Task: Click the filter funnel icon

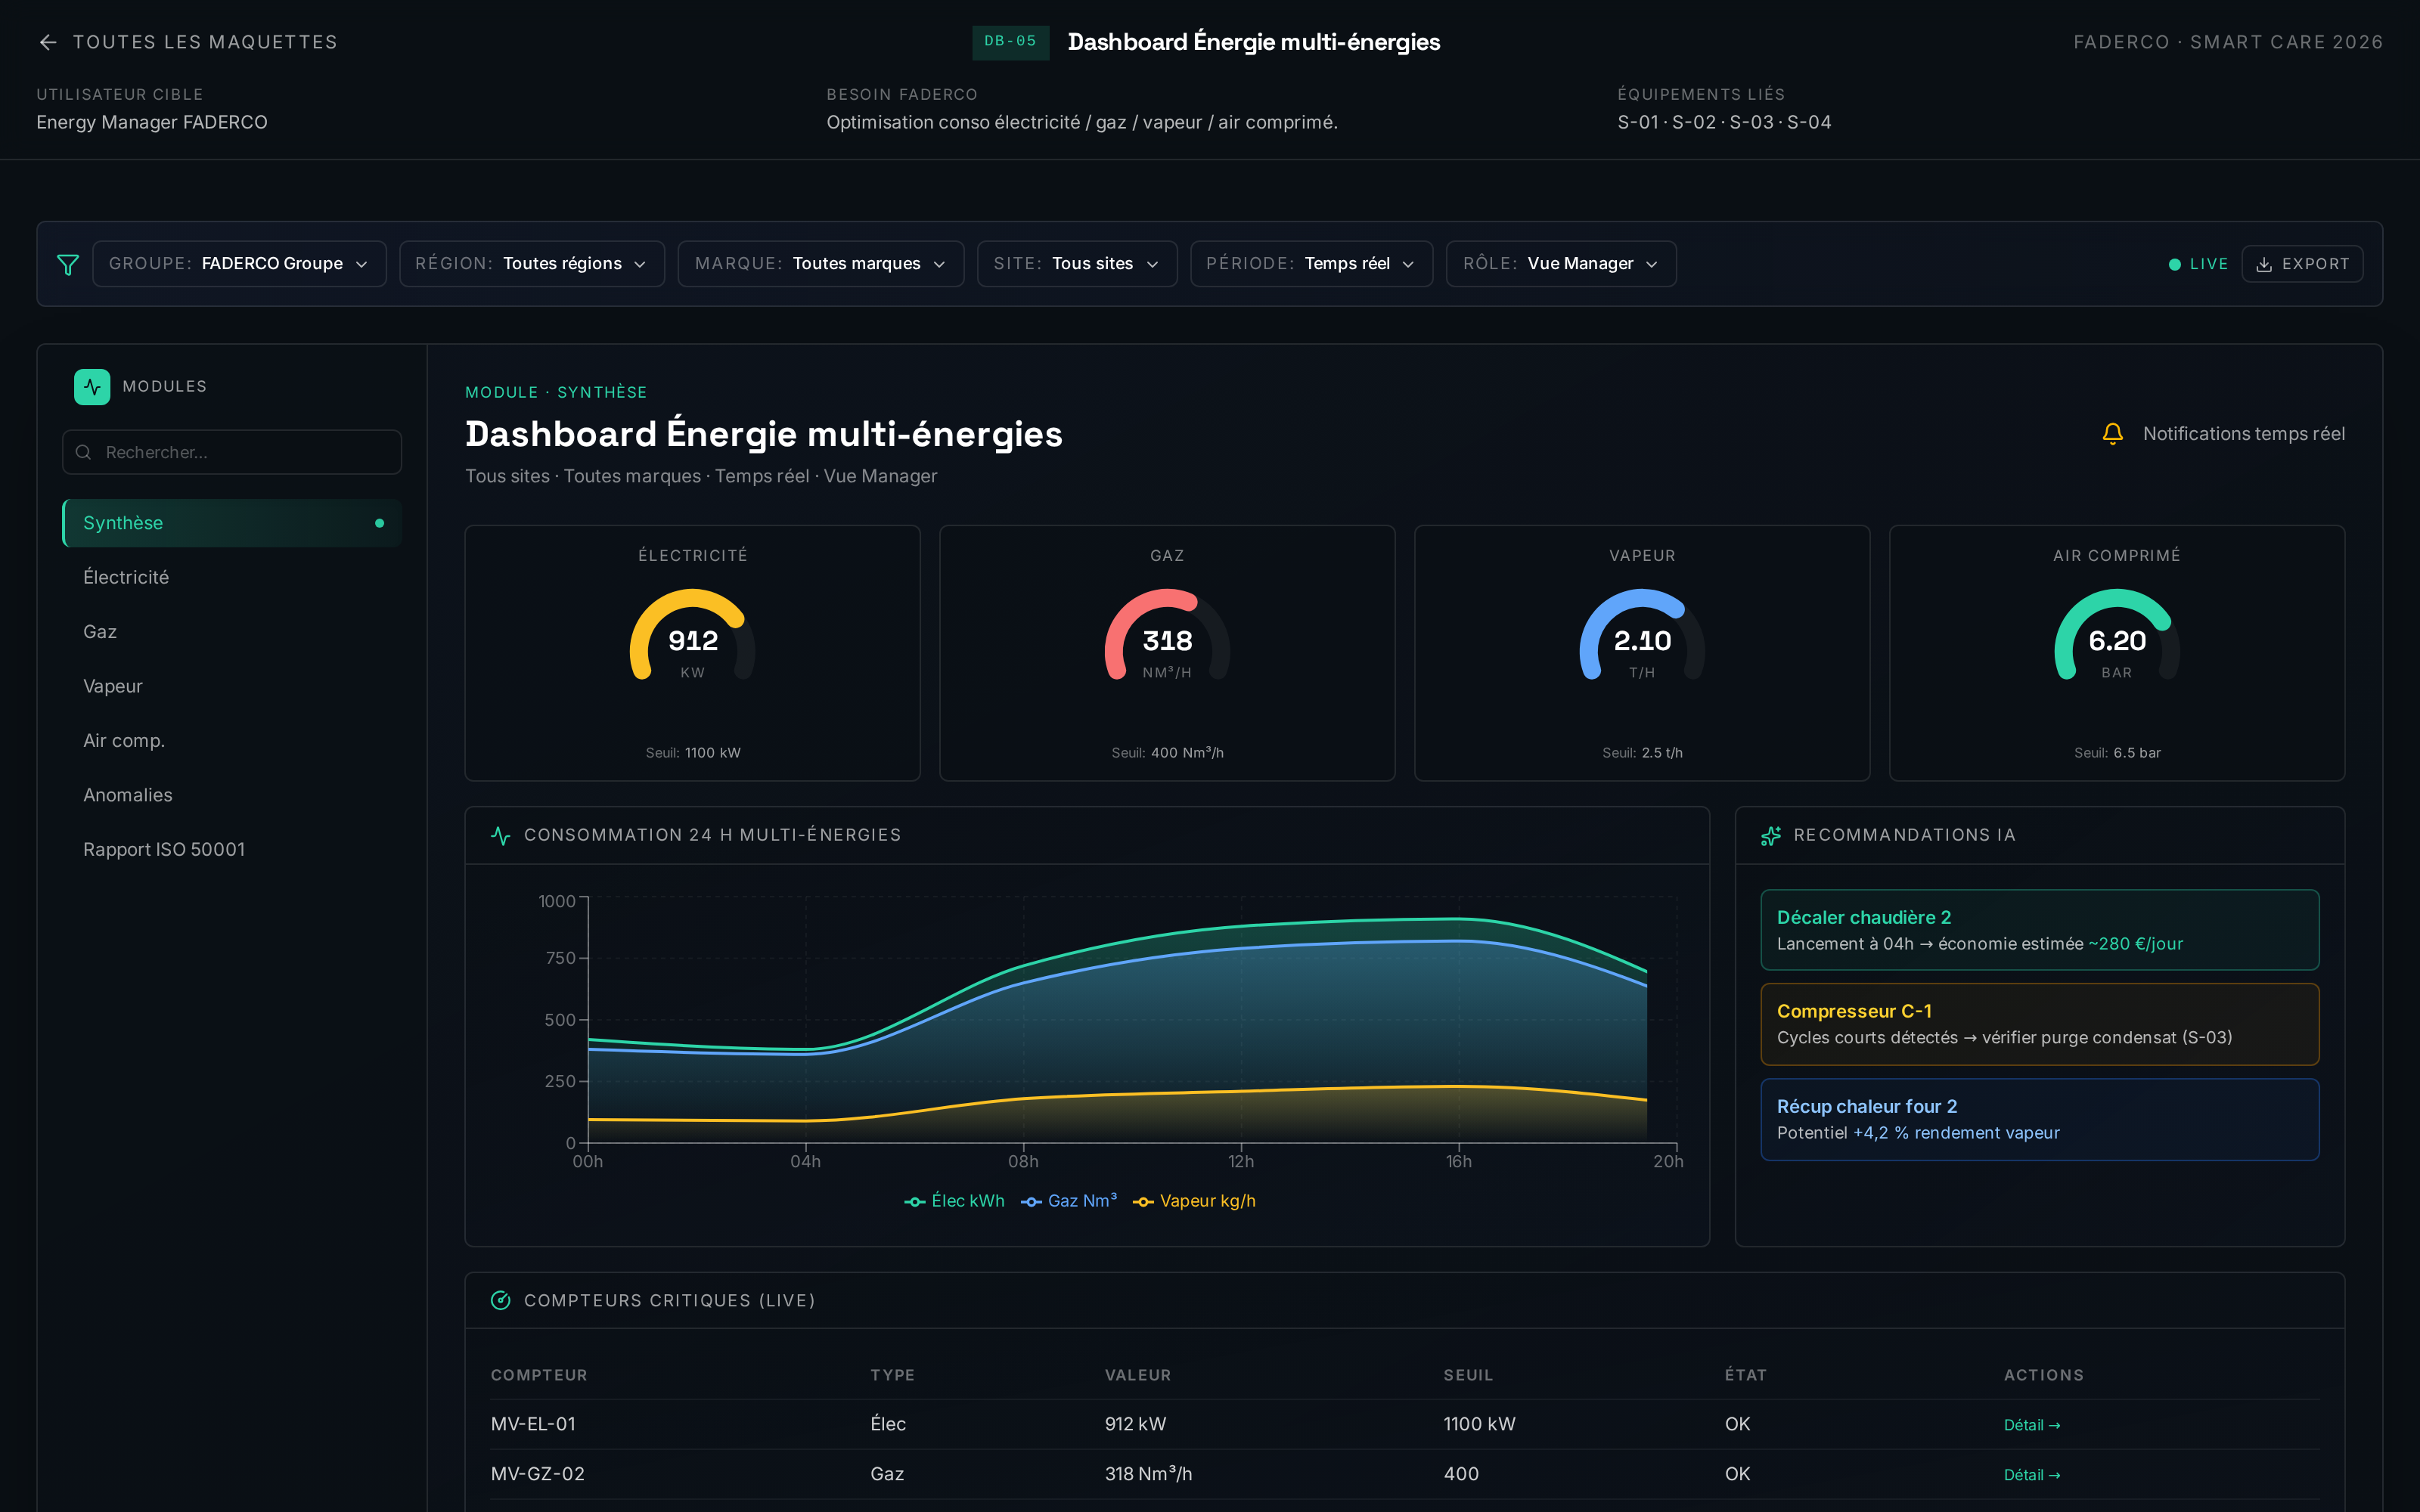Action: 68,264
